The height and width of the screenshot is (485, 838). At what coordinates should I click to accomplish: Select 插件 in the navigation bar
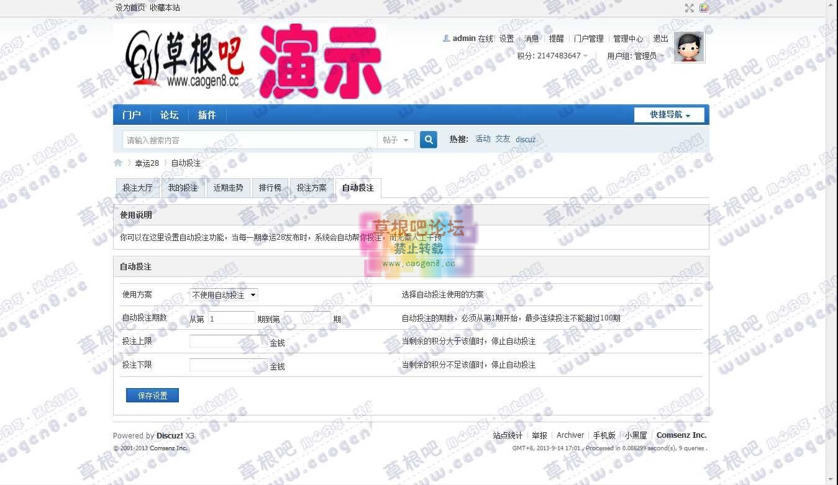tap(206, 114)
